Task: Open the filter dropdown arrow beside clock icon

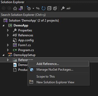Action: pos(33,8)
